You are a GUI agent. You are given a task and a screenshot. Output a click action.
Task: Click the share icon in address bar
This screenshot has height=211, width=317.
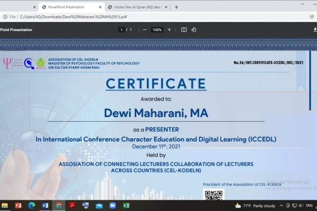tap(312, 17)
